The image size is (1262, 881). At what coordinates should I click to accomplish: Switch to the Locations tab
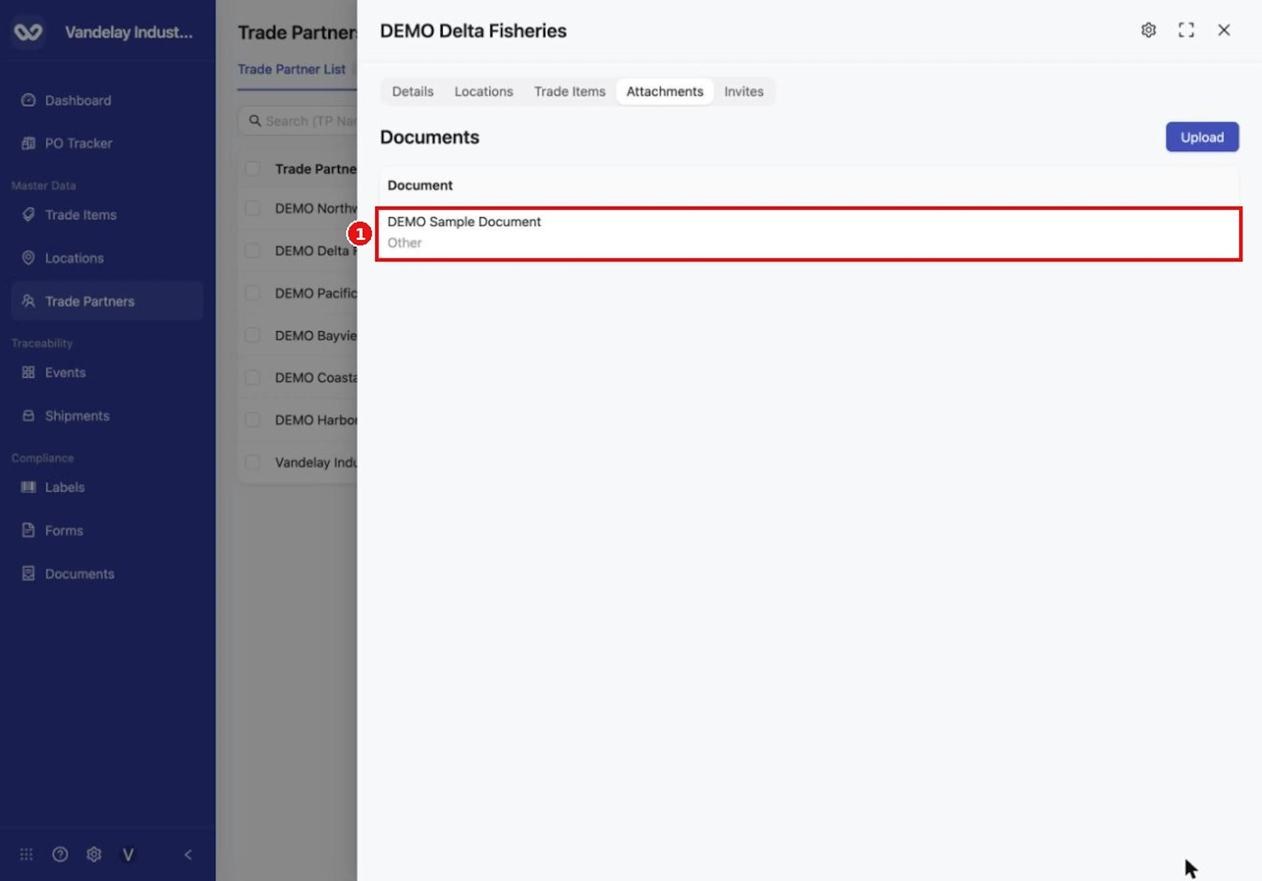tap(484, 91)
